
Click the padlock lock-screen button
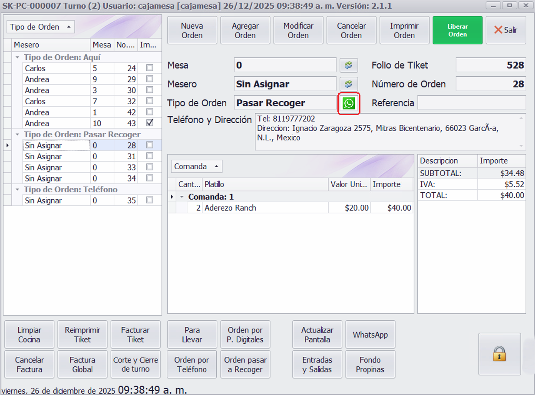tap(499, 354)
